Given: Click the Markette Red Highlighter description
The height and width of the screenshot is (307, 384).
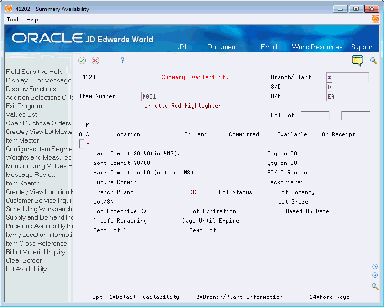Looking at the screenshot, I should pos(181,106).
